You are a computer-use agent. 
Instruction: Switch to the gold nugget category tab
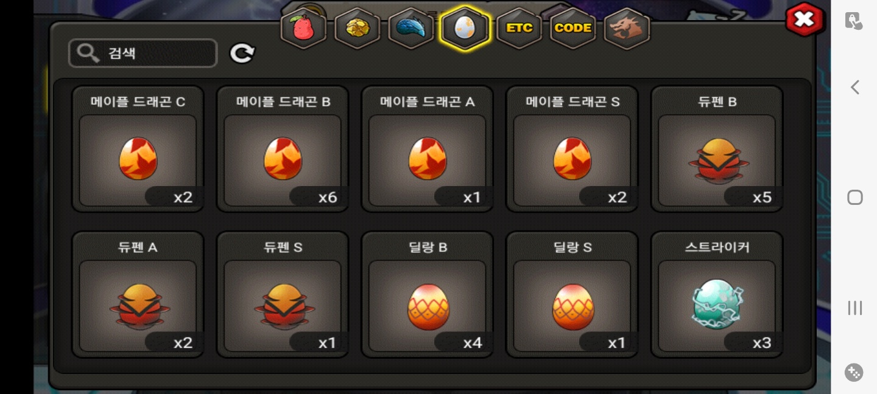pyautogui.click(x=357, y=28)
